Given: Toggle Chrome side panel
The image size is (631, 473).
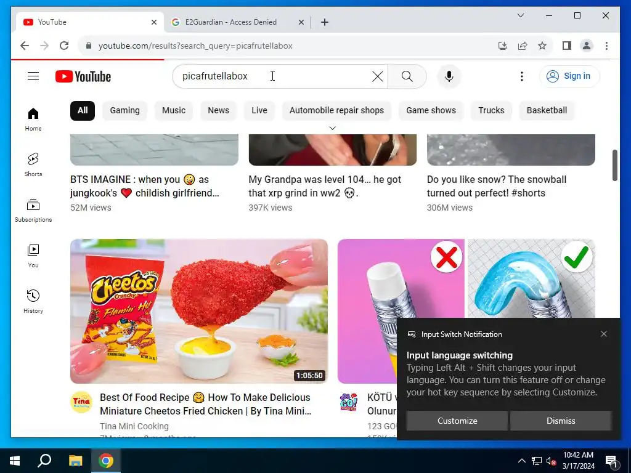Looking at the screenshot, I should pos(567,46).
